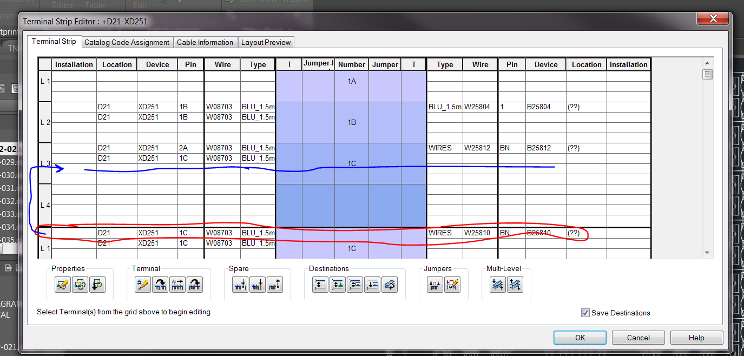Select the Renumber terminals icon under Terminal

[x=142, y=284]
